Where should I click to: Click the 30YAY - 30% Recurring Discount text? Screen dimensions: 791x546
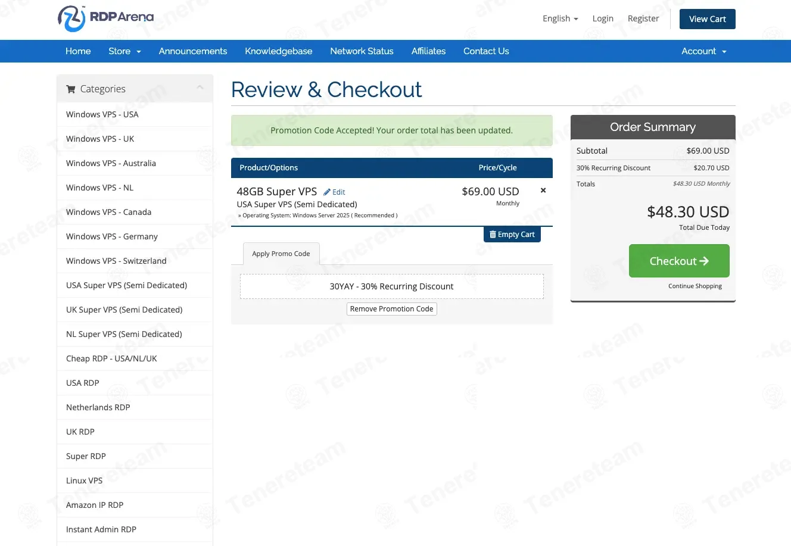(391, 286)
